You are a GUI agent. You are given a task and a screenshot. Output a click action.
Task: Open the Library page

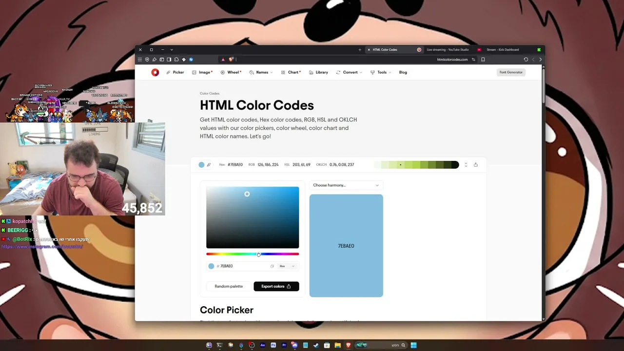click(318, 72)
